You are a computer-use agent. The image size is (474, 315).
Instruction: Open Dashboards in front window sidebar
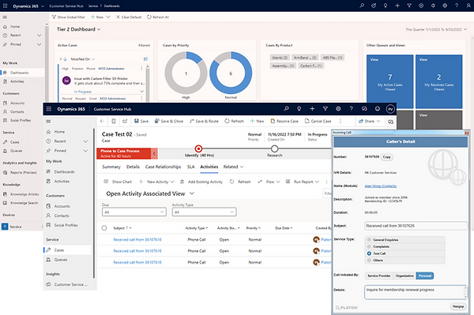coord(64,172)
